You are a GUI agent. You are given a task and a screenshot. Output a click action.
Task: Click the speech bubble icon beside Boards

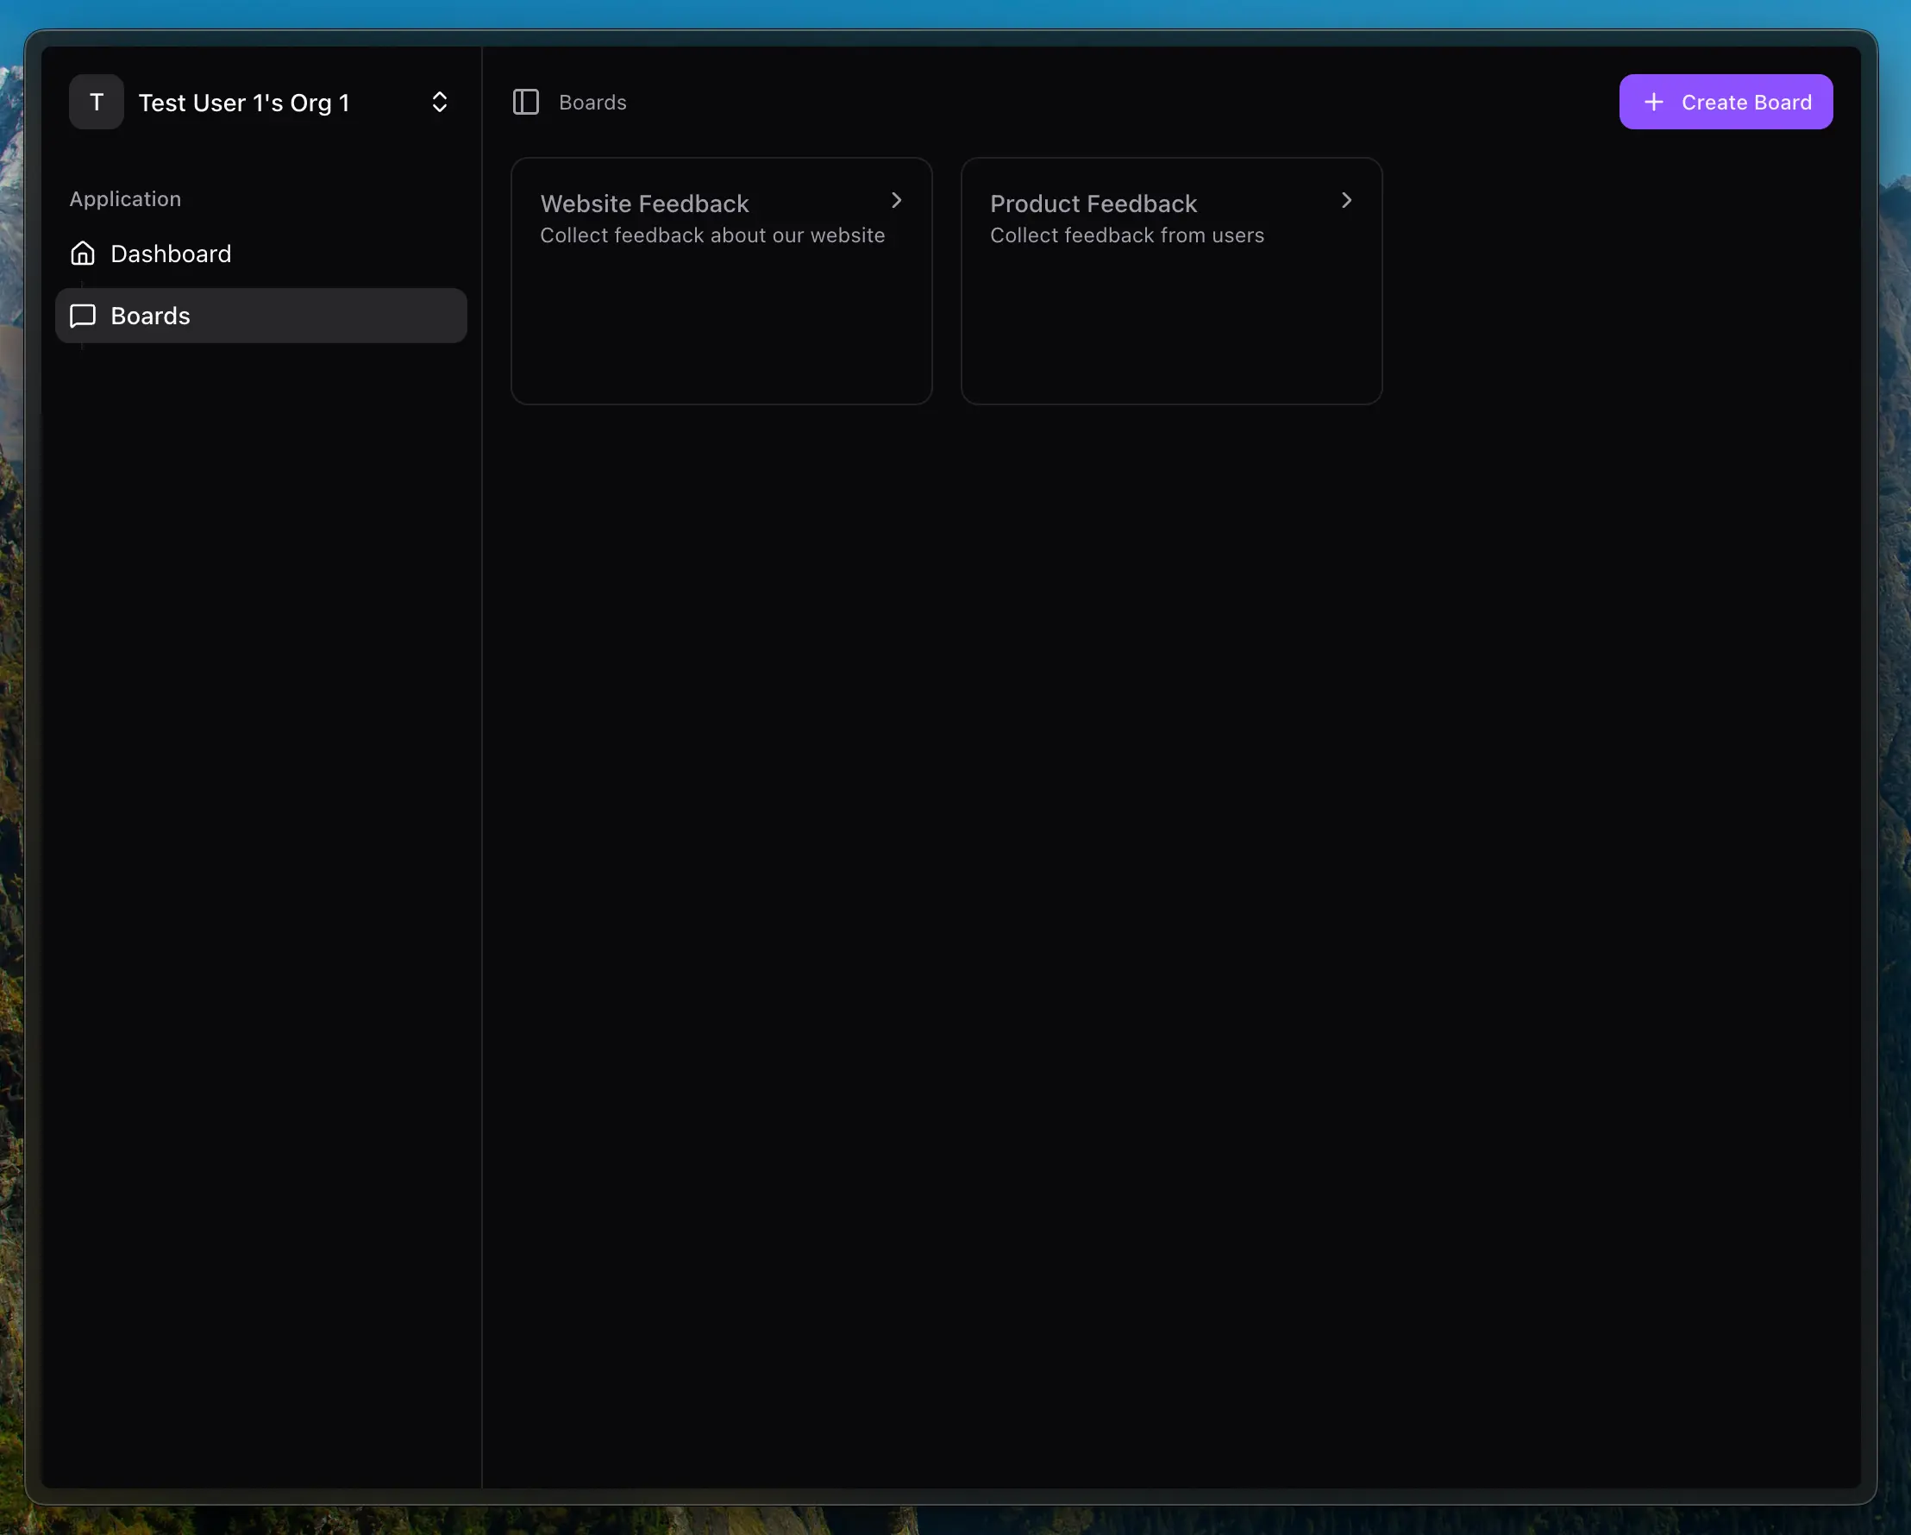[x=83, y=316]
